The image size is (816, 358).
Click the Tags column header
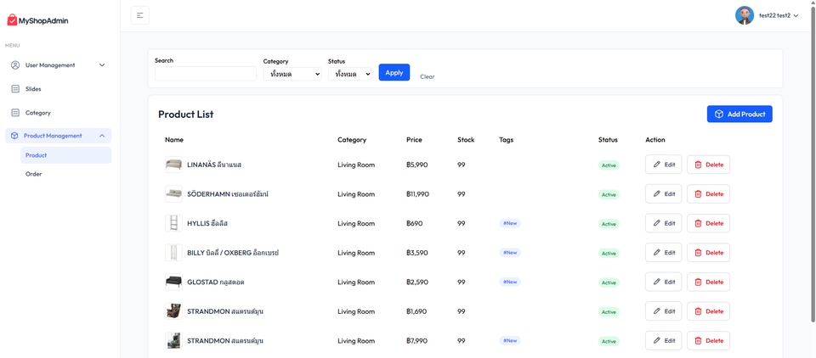click(506, 140)
